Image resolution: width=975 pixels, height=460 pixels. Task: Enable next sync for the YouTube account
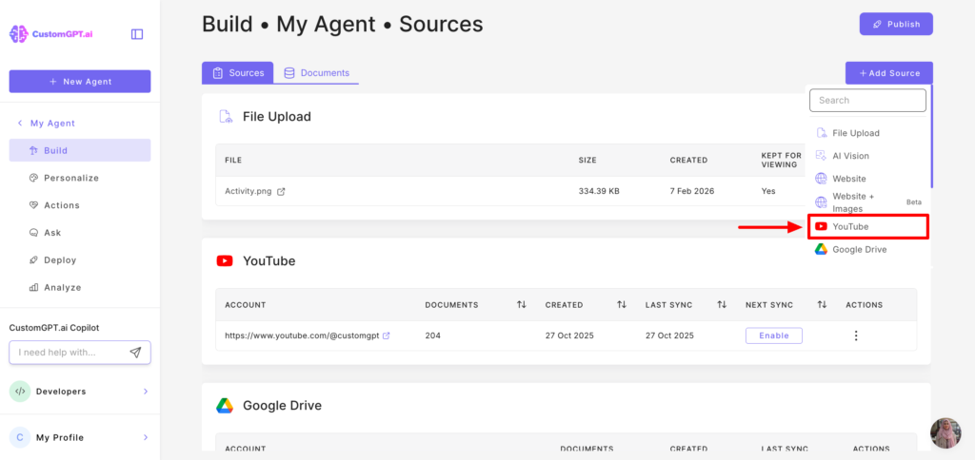tap(773, 335)
